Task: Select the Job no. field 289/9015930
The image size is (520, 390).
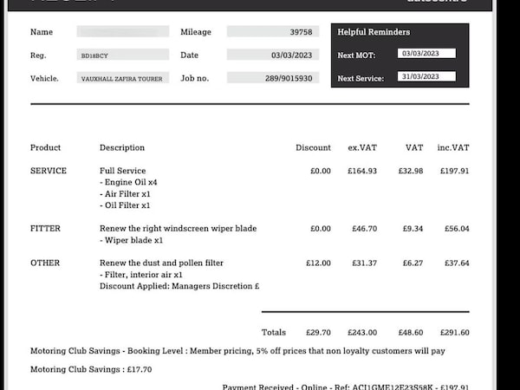Action: point(272,78)
